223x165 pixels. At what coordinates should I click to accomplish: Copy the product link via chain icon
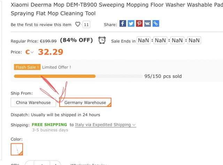coord(156,23)
